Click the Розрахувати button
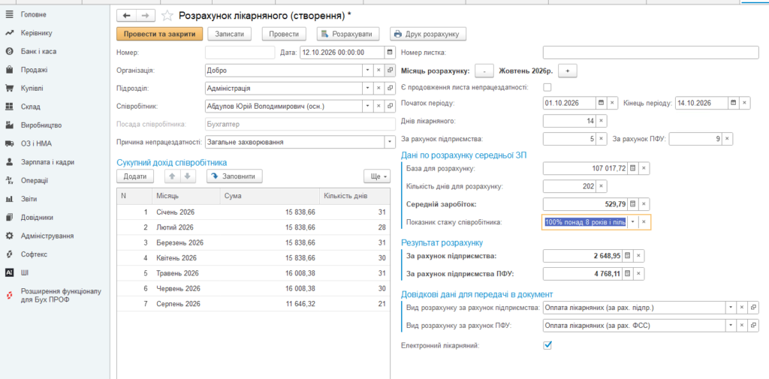Image resolution: width=769 pixels, height=379 pixels. [348, 34]
